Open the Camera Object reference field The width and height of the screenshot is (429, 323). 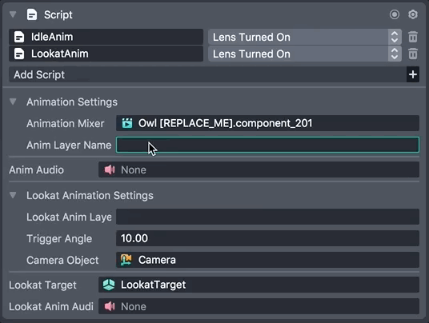[x=267, y=260]
